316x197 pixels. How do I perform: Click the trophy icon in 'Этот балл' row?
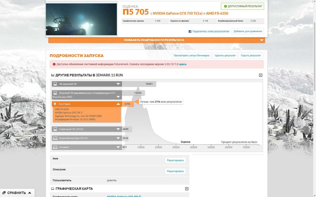(x=55, y=104)
